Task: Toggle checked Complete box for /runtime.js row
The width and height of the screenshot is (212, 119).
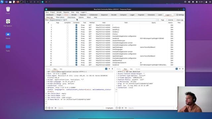Action: click(x=77, y=27)
